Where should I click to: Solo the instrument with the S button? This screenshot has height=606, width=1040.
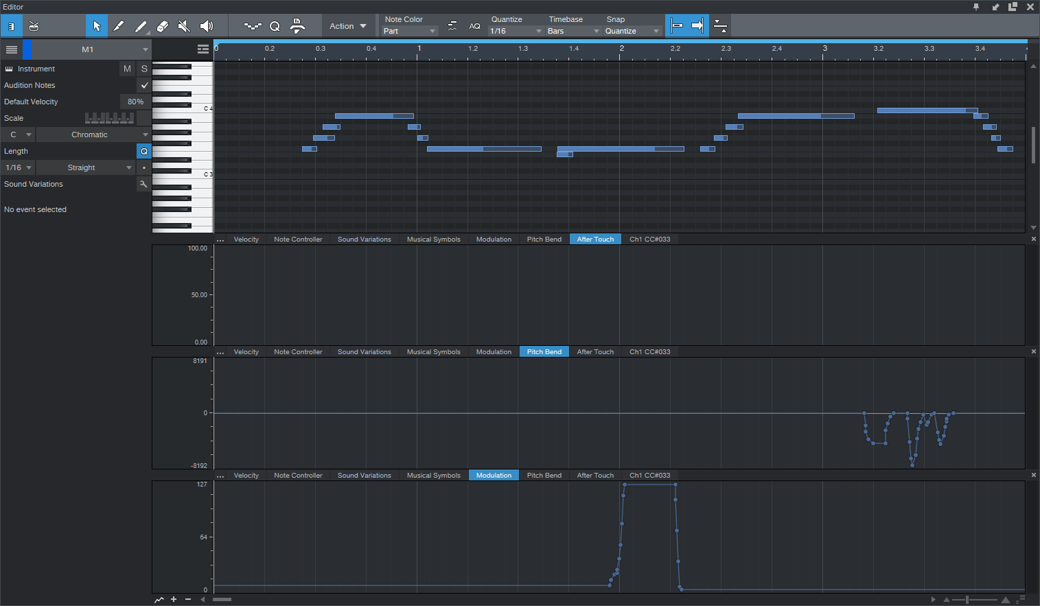click(x=144, y=69)
